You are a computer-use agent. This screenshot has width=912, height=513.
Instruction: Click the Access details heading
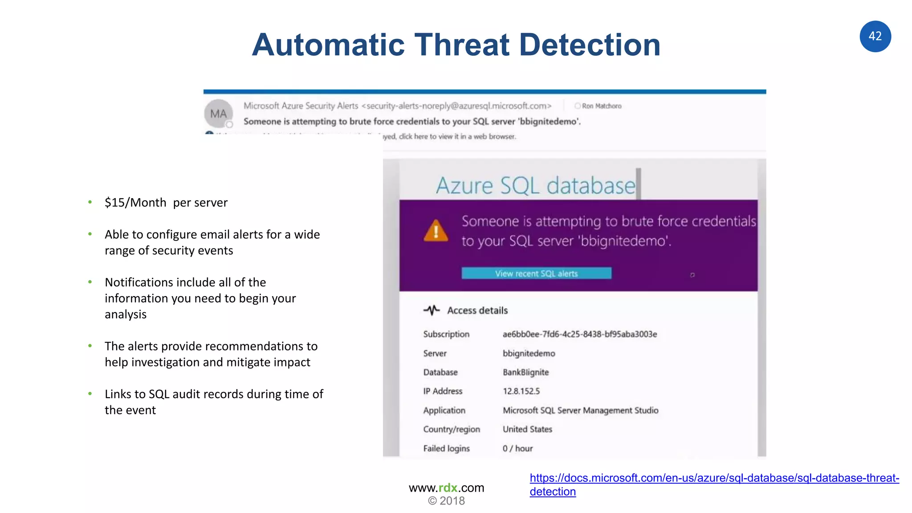click(477, 310)
